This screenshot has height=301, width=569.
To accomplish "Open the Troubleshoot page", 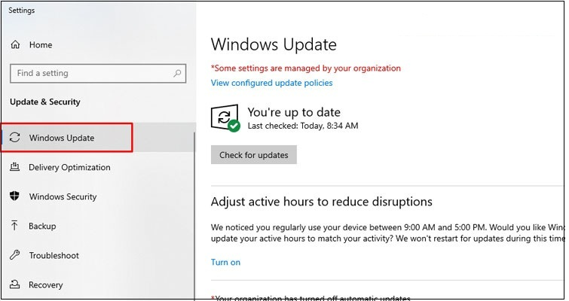I will coord(54,256).
